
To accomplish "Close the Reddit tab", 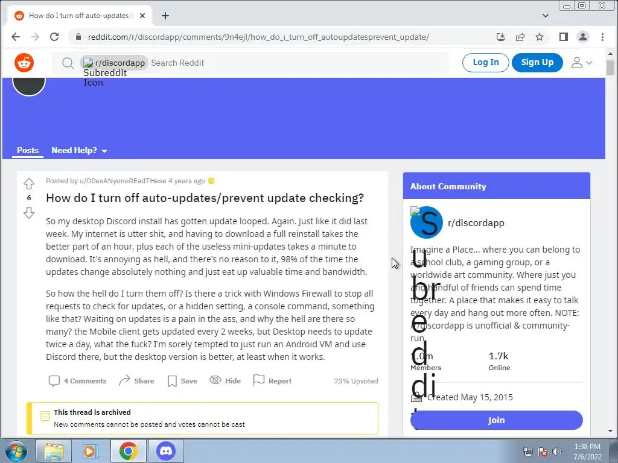I will pos(142,16).
